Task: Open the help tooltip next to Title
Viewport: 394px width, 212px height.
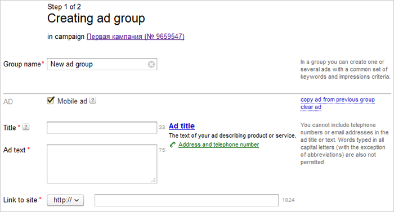Action: tap(26, 127)
